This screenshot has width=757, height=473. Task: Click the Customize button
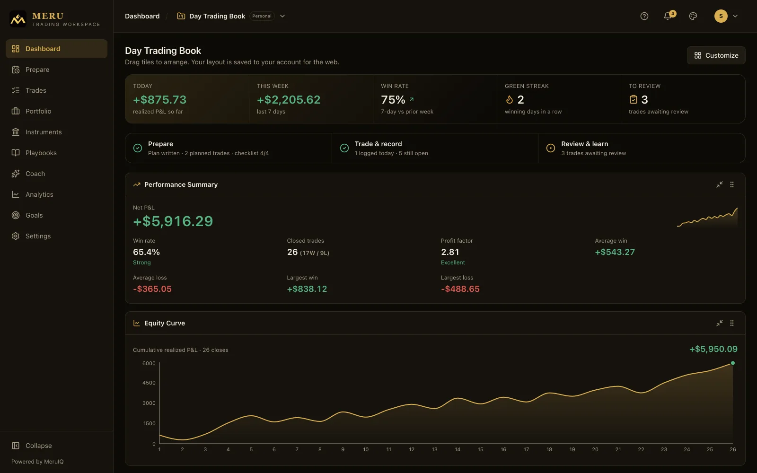716,55
